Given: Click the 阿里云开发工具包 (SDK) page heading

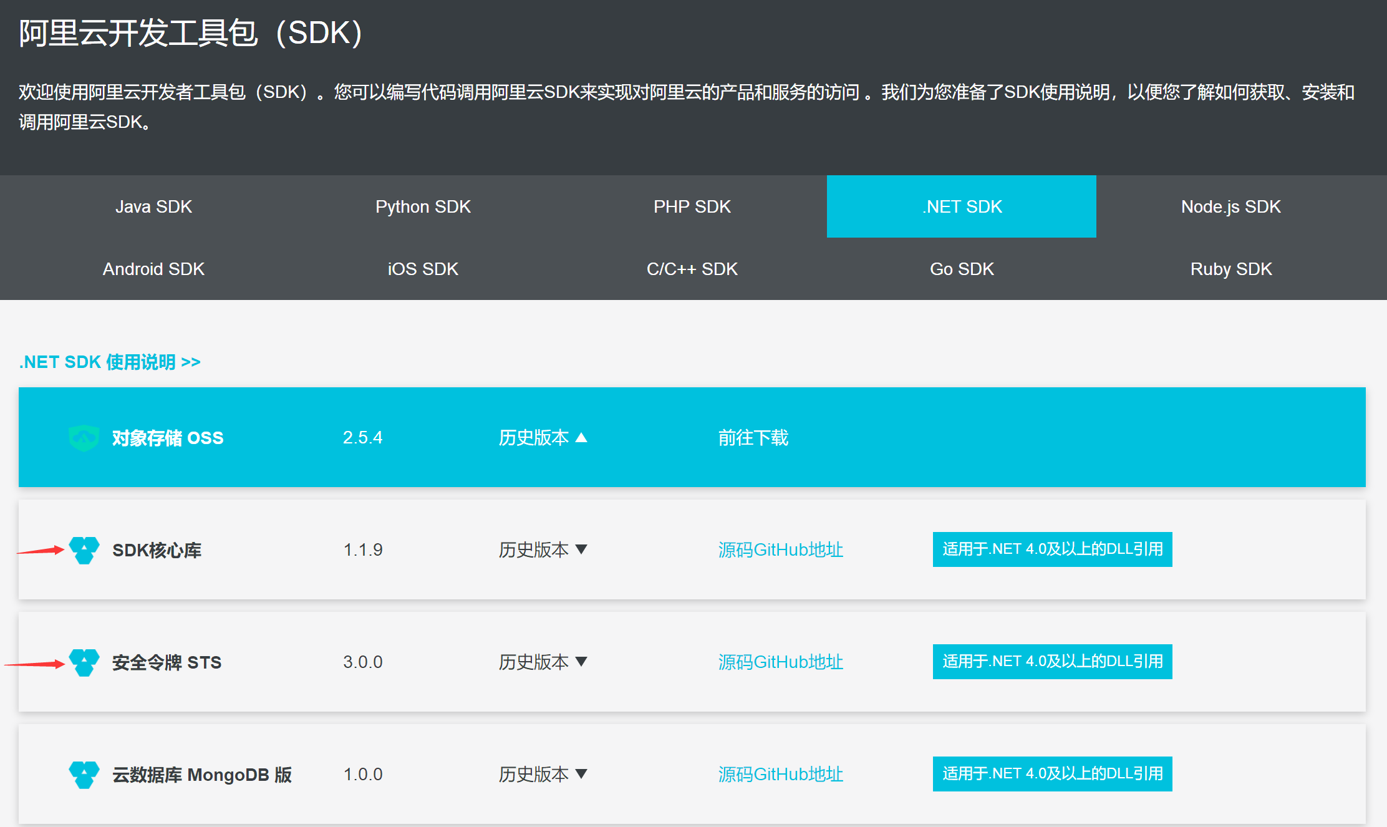Looking at the screenshot, I should pos(191,33).
